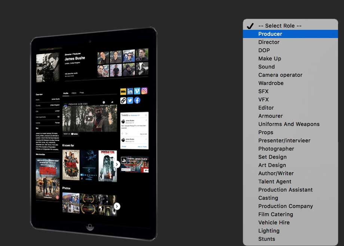Select Producer from the role list
This screenshot has width=344, height=246.
[x=270, y=34]
